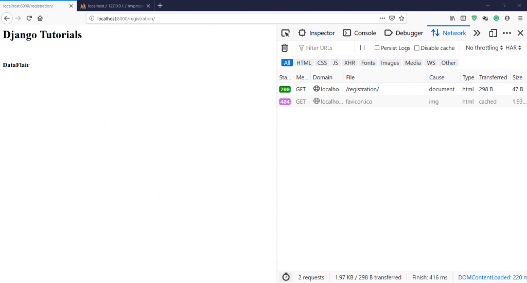
Task: Open the HAR dropdown menu
Action: click(x=513, y=48)
